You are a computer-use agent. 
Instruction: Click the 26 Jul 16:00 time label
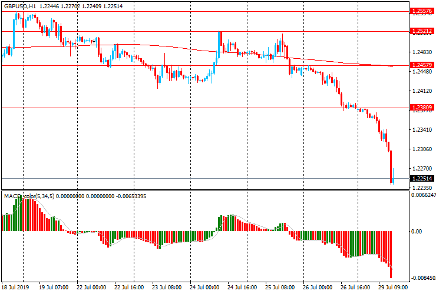355,287
